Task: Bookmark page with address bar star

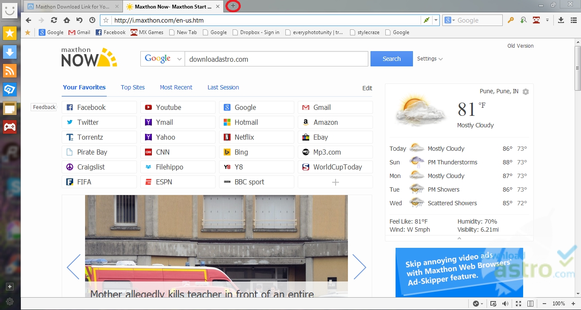Action: (x=106, y=20)
